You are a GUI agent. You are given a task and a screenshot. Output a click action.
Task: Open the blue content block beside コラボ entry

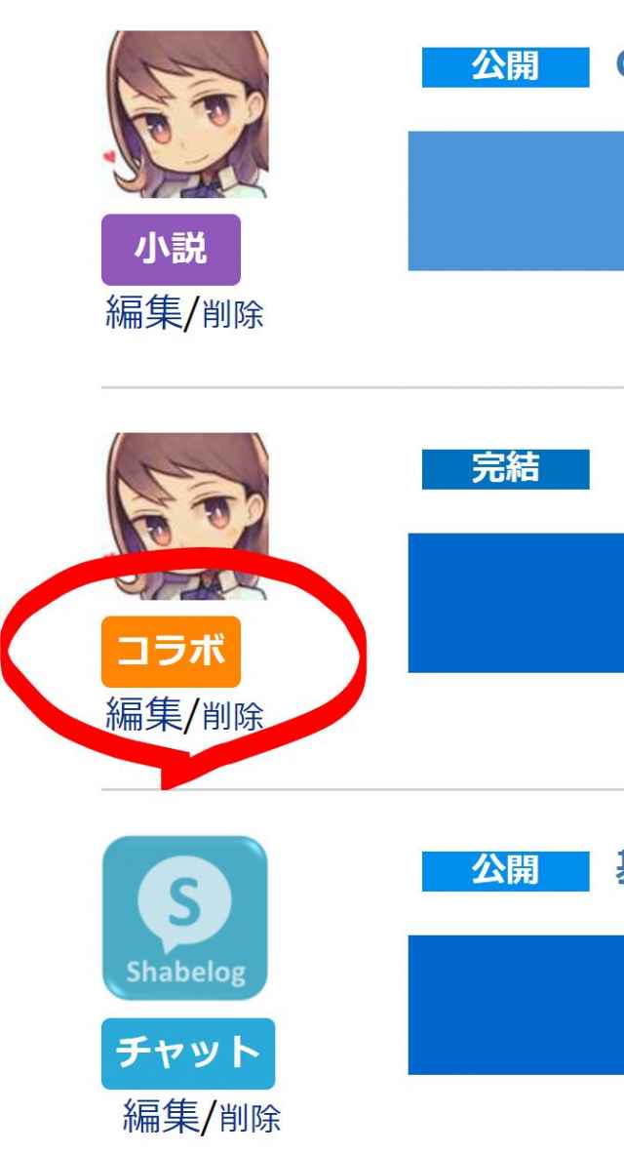click(516, 603)
